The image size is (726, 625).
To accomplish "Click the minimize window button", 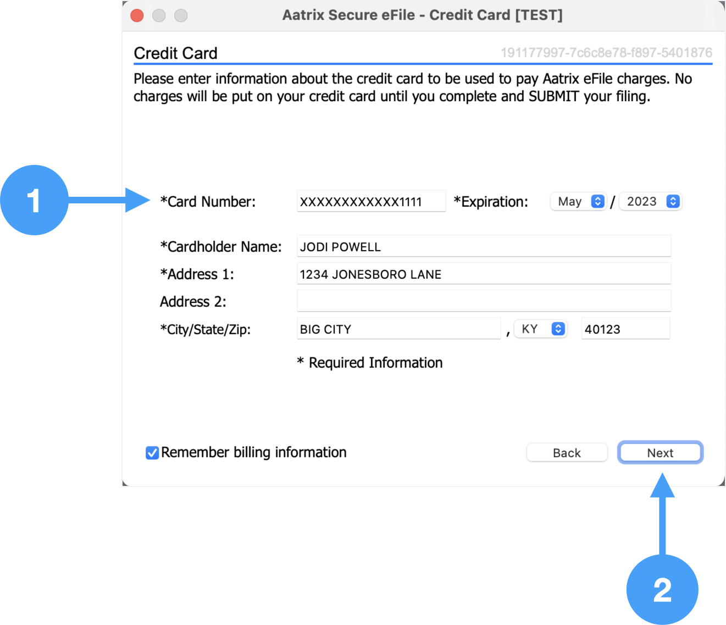I will [x=159, y=15].
